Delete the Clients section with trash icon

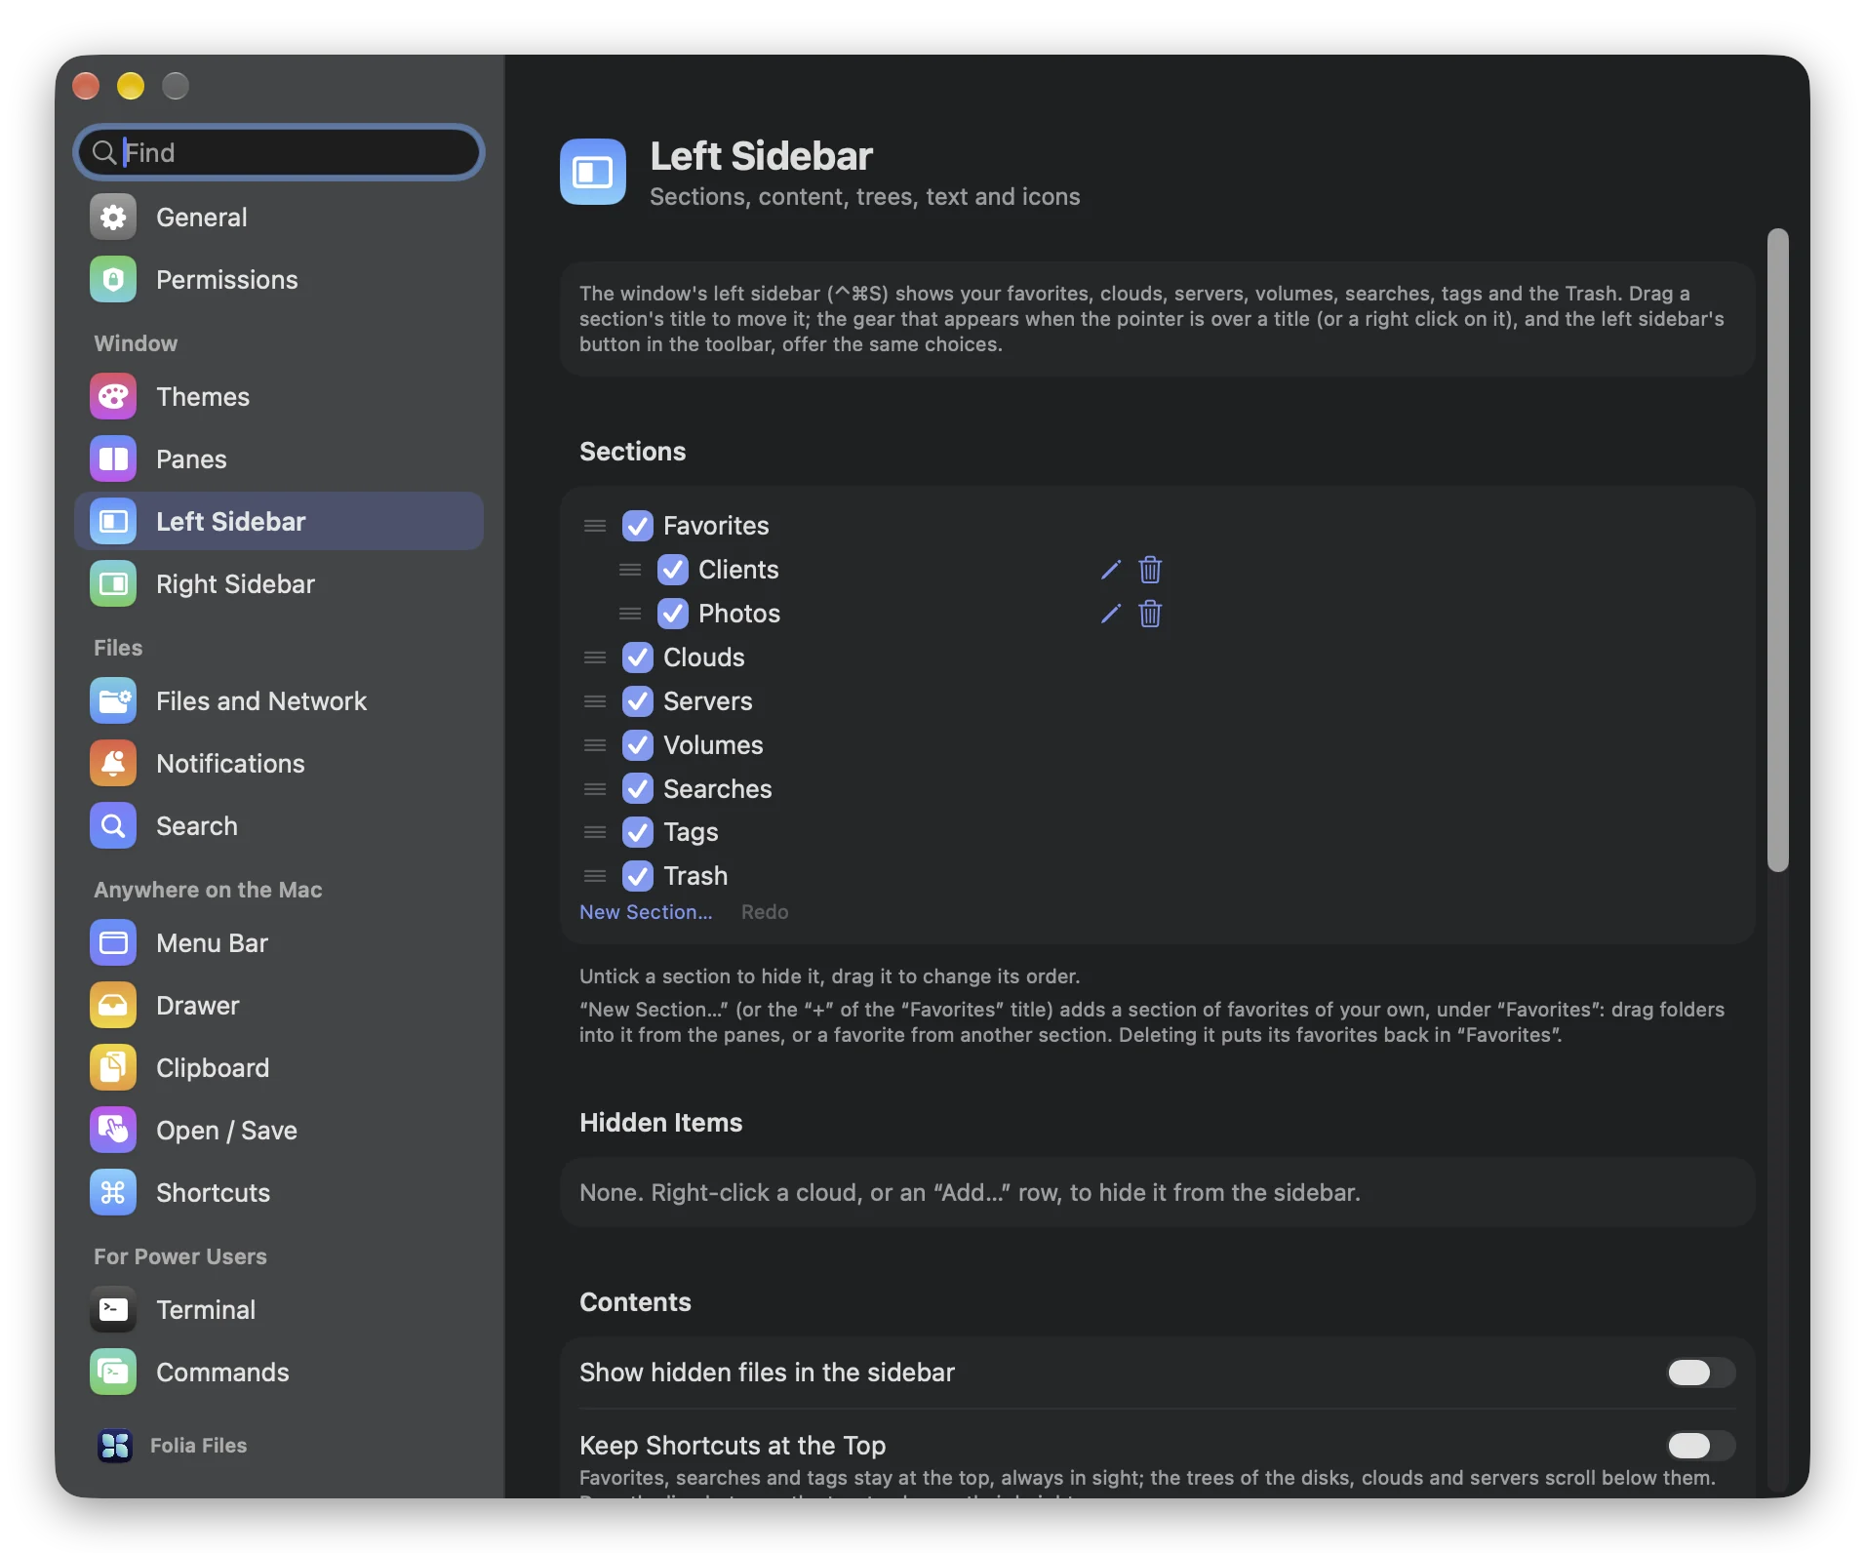pos(1150,570)
